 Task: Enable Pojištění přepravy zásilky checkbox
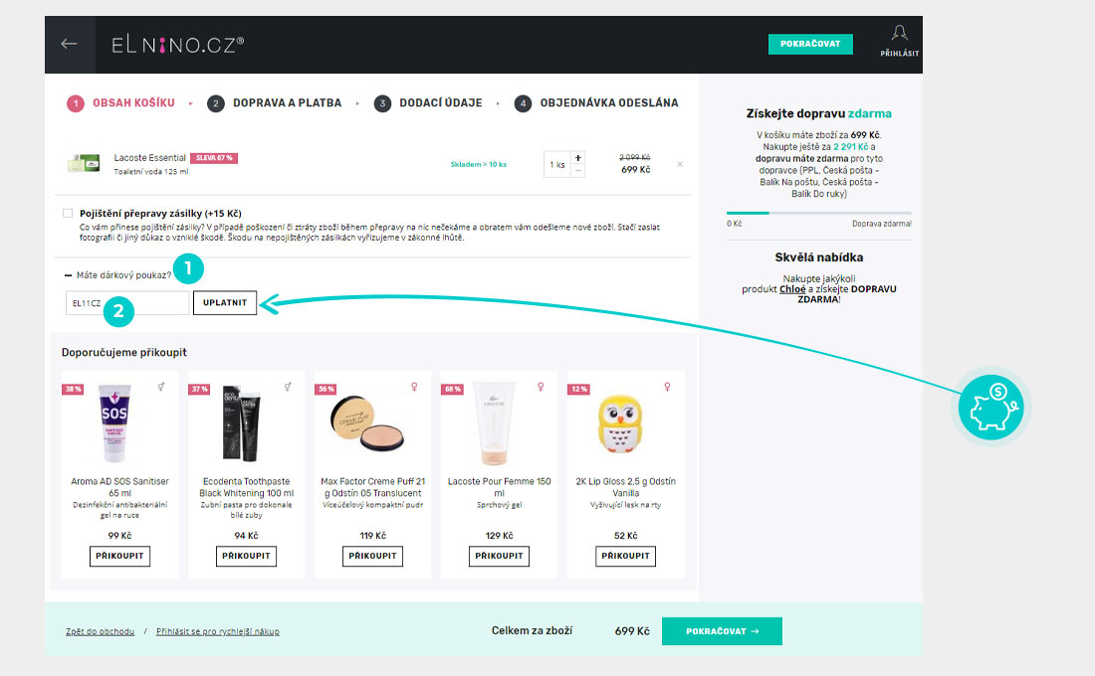tap(68, 214)
